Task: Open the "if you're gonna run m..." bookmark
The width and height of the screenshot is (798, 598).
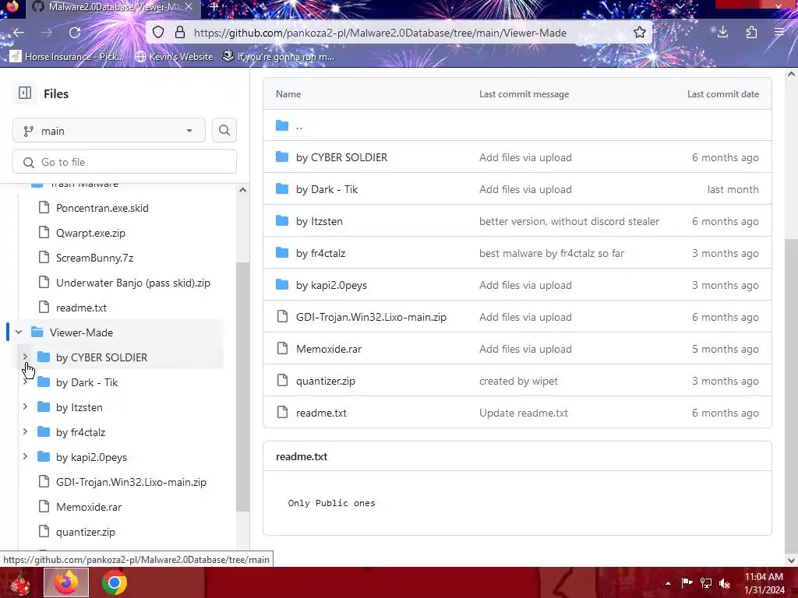Action: click(x=278, y=56)
